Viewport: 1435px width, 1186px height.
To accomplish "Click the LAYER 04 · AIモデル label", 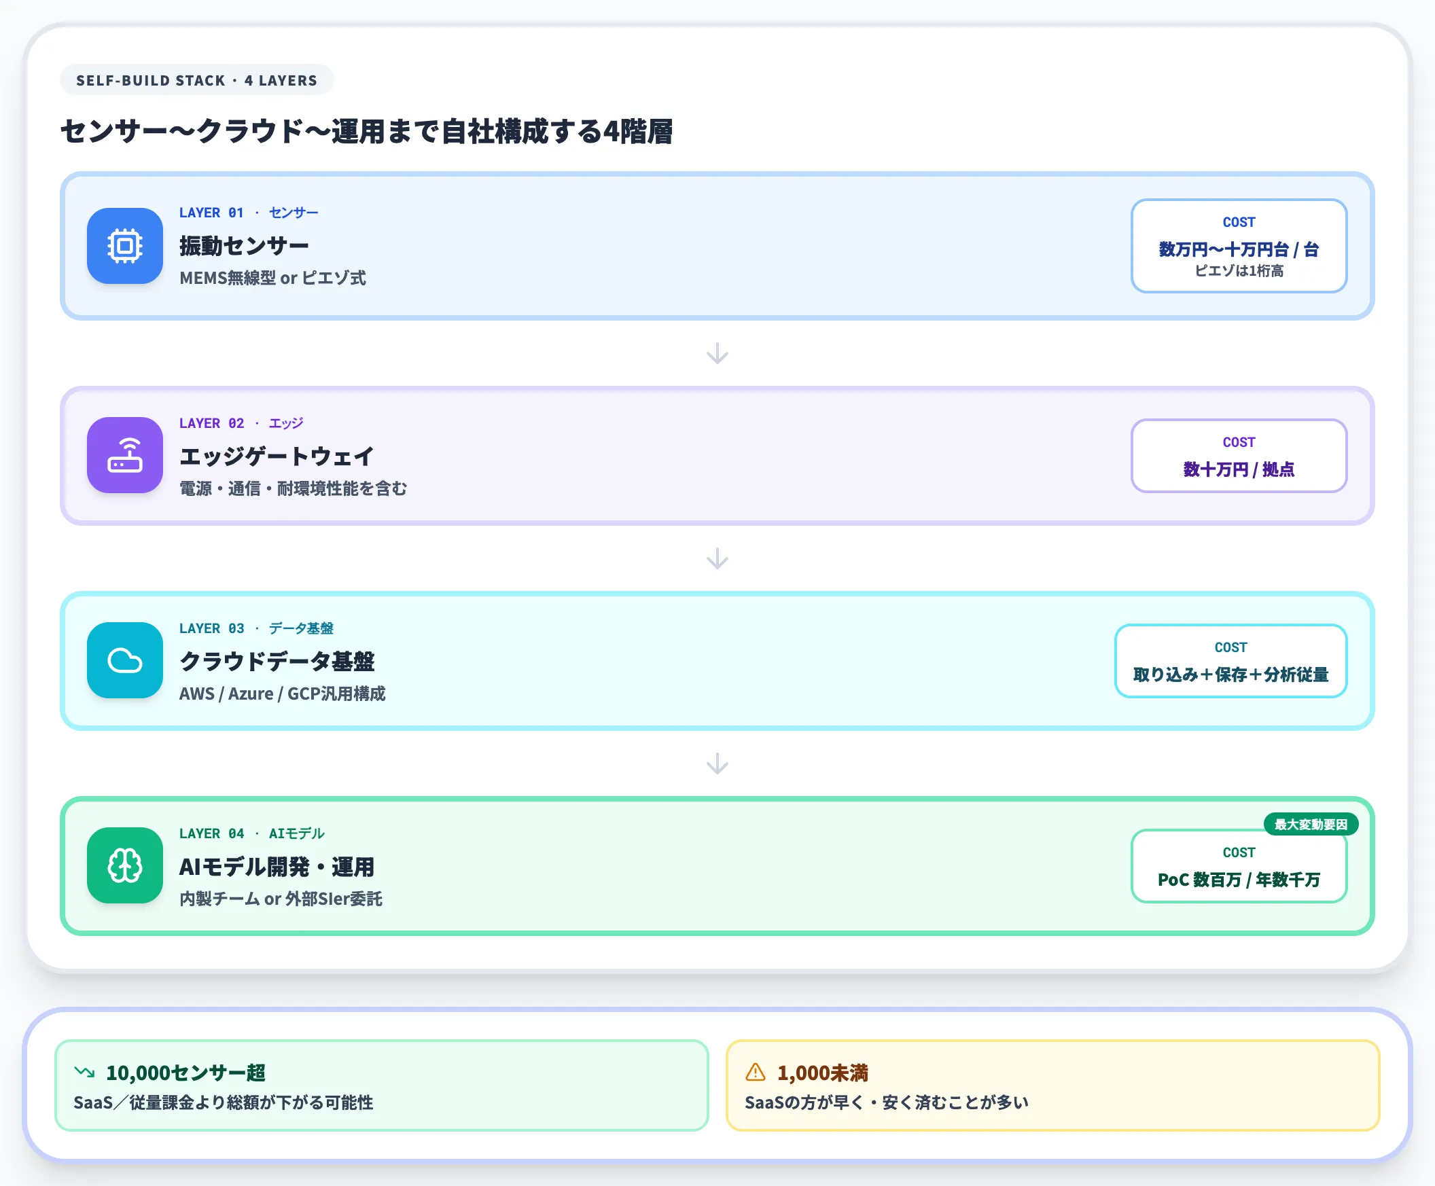I will (251, 833).
